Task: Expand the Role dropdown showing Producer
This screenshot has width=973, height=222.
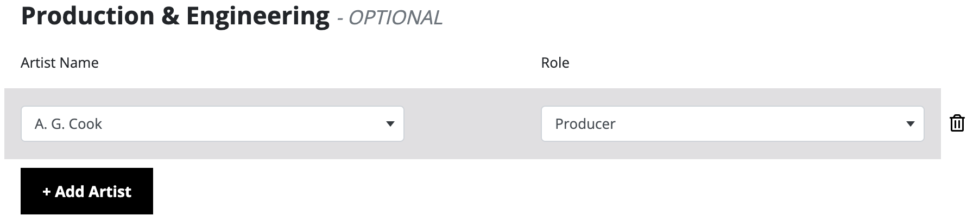Action: [732, 124]
